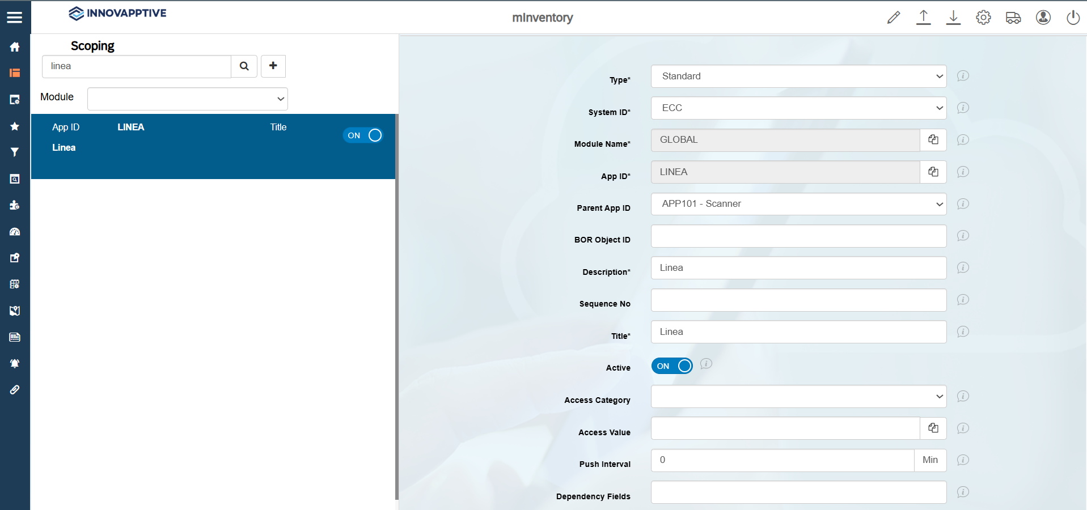The image size is (1087, 510).
Task: Open the Module filter dropdown
Action: point(188,99)
